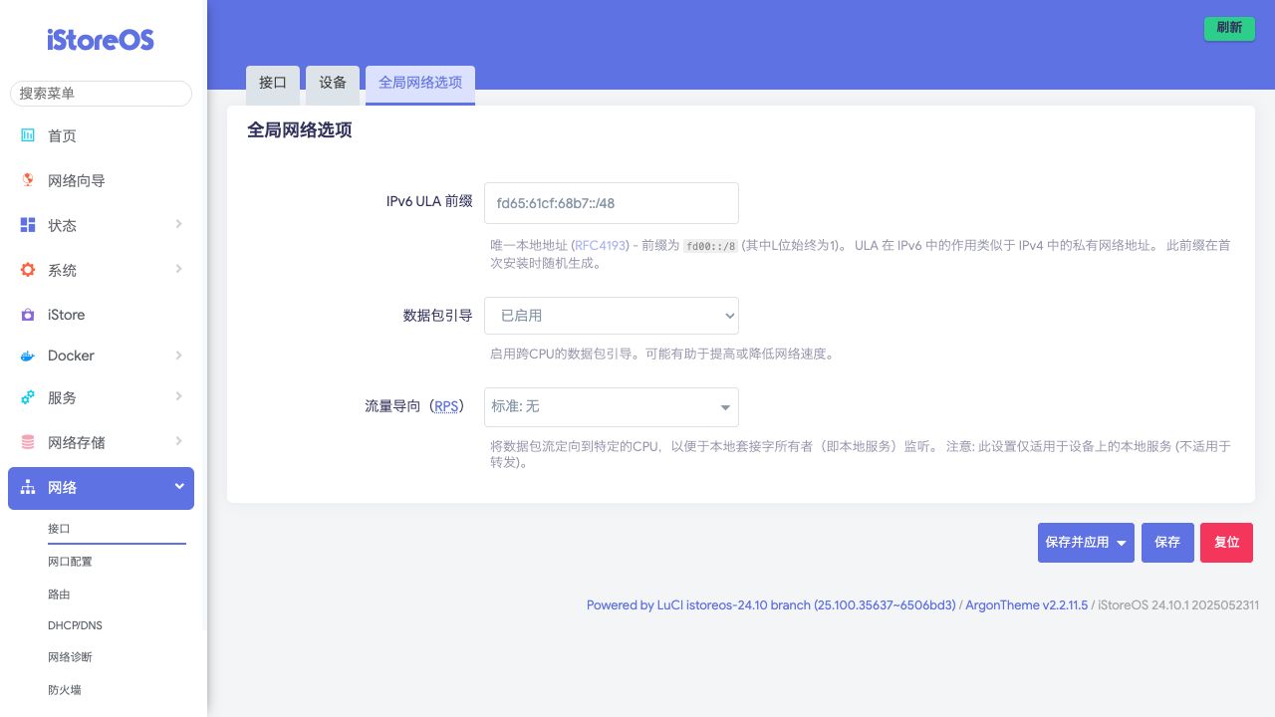
Task: Open the RPS flow steering combo box
Action: pyautogui.click(x=611, y=406)
